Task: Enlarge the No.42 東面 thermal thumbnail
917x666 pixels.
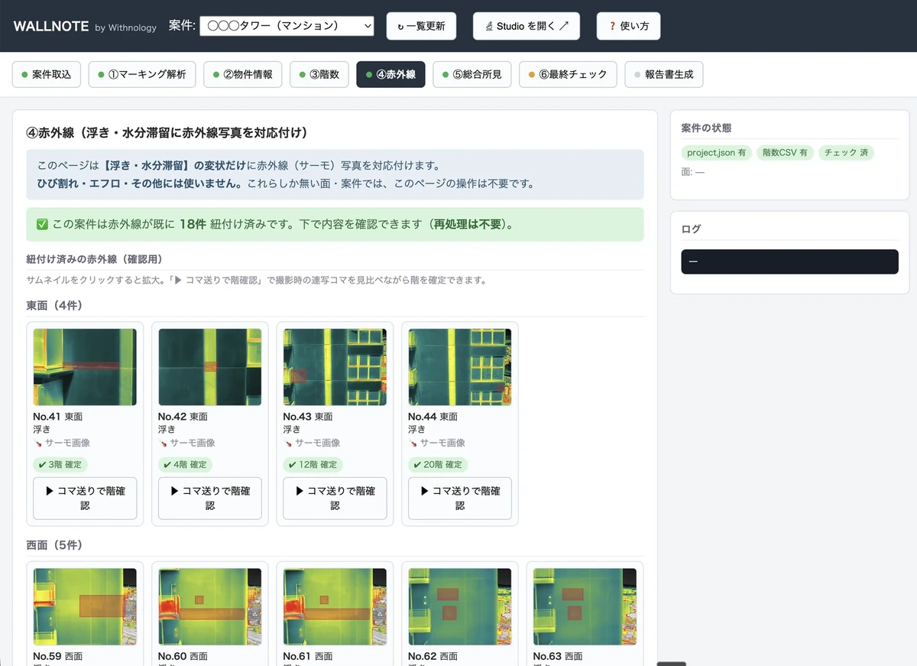Action: pyautogui.click(x=210, y=367)
